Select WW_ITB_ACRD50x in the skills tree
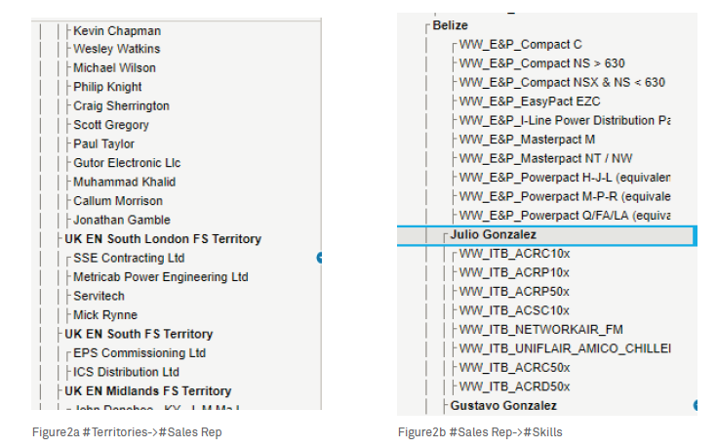Screen dimensions: 717x448 click(514, 387)
